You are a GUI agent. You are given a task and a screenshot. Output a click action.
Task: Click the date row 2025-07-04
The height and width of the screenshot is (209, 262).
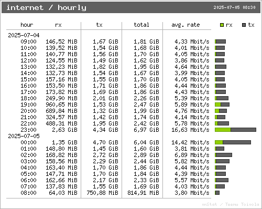pos(24,35)
